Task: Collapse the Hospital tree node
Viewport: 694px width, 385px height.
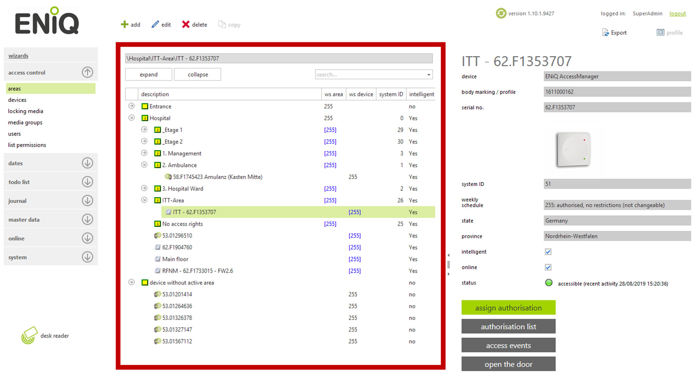Action: tap(131, 118)
